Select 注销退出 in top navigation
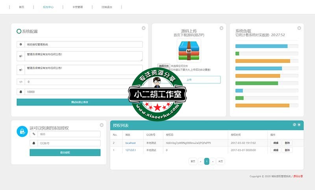Viewport: 315px width, 190px height. (x=107, y=7)
